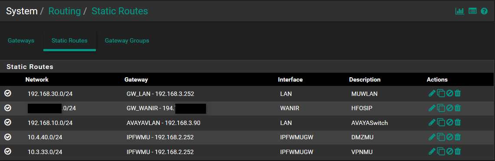Image resolution: width=495 pixels, height=161 pixels.
Task: Copy the HFOSIP route entry
Action: click(x=441, y=108)
